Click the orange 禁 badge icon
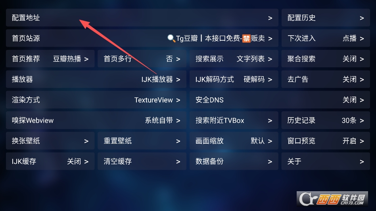 pyautogui.click(x=246, y=38)
